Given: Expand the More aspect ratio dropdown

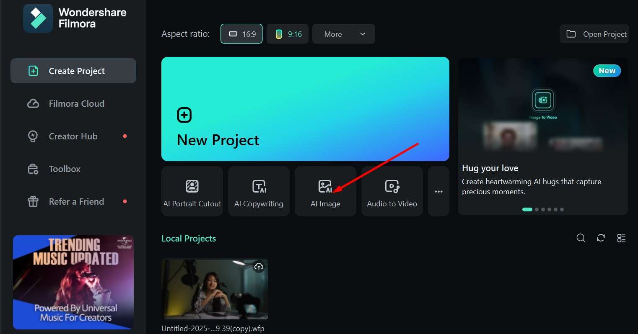Looking at the screenshot, I should tap(344, 34).
